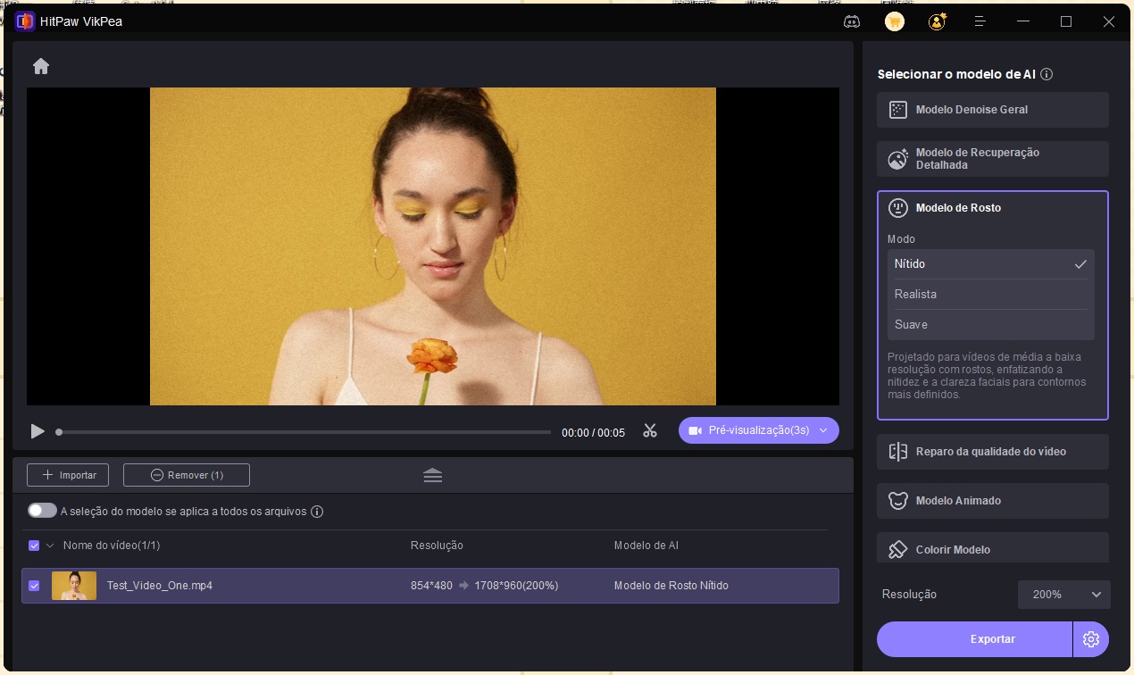Image resolution: width=1134 pixels, height=675 pixels.
Task: Collapse the file list panel handle
Action: [433, 475]
